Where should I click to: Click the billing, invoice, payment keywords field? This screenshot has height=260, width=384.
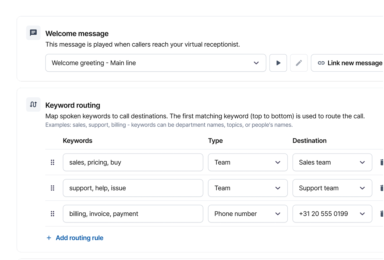coord(133,214)
